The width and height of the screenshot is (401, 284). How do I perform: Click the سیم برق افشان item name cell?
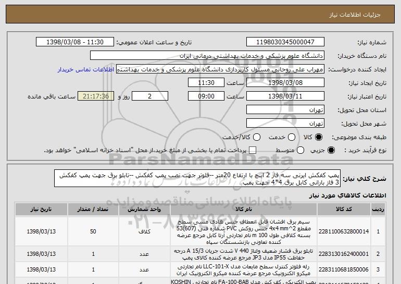coord(244,232)
